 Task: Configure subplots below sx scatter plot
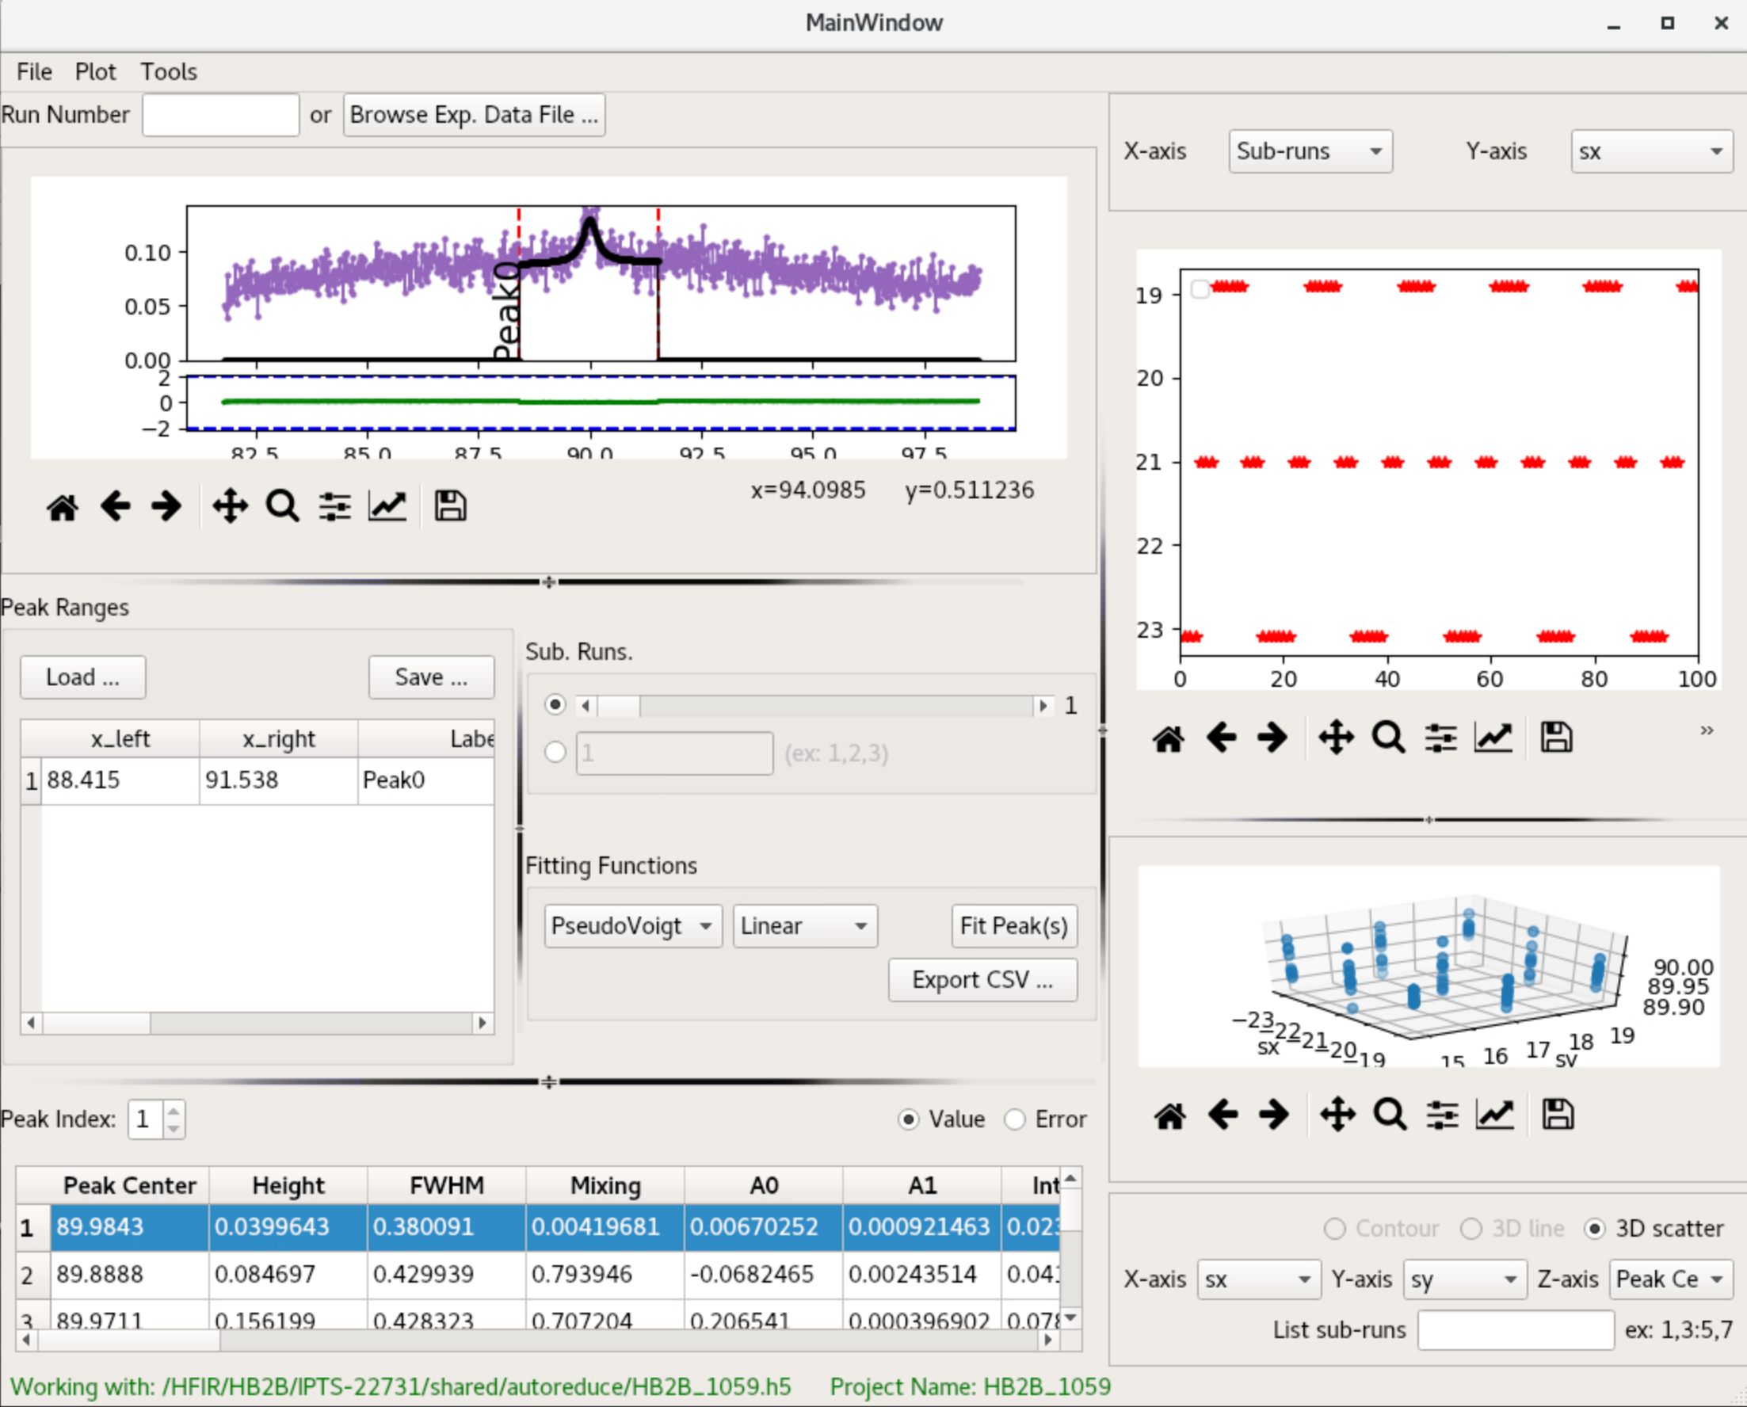1440,739
